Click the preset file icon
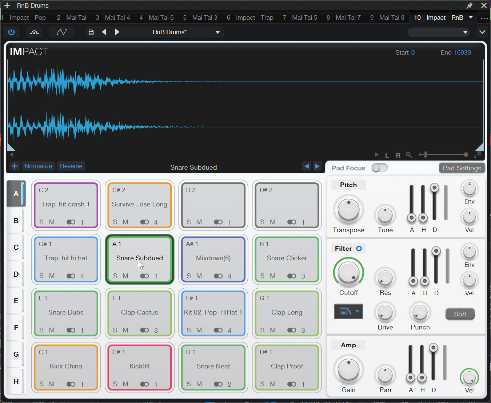This screenshot has height=403, width=491. pos(91,32)
